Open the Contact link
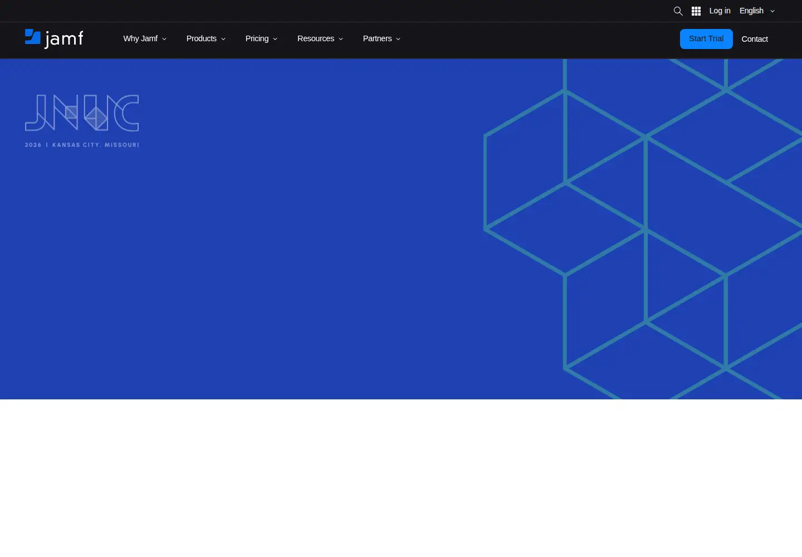Image resolution: width=802 pixels, height=557 pixels. coord(755,39)
